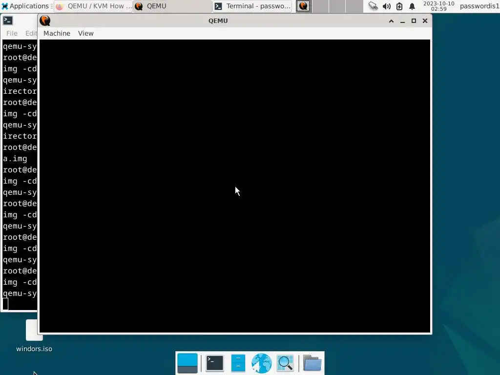This screenshot has width=500, height=375.
Task: Open the terminal window's Edit menu
Action: click(31, 34)
